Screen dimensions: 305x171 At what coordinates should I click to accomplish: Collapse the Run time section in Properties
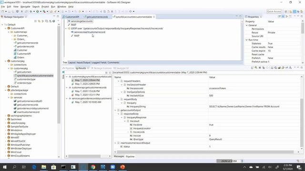coord(247,40)
